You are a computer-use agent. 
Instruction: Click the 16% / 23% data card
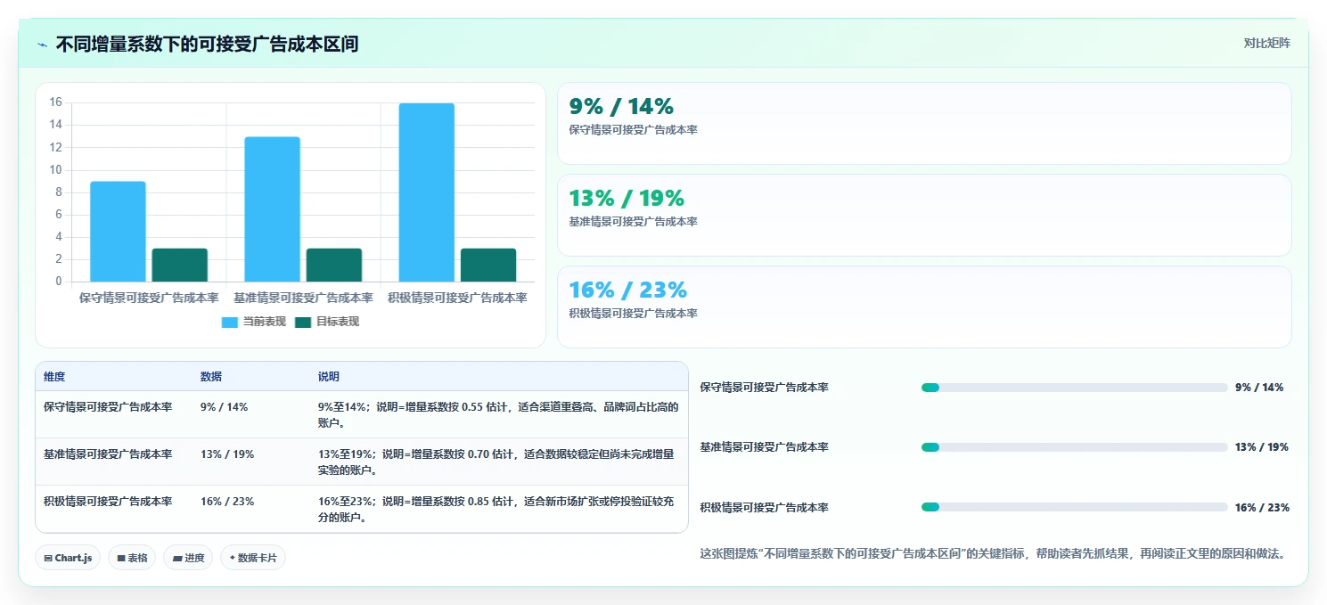[x=924, y=307]
